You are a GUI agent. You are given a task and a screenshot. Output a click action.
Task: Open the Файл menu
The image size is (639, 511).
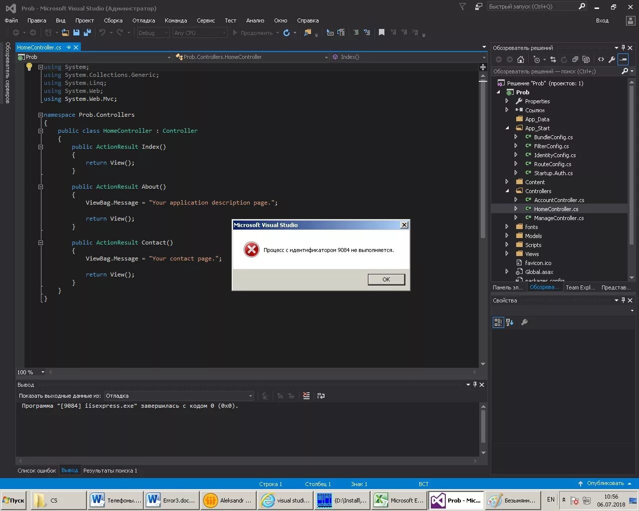coord(11,20)
